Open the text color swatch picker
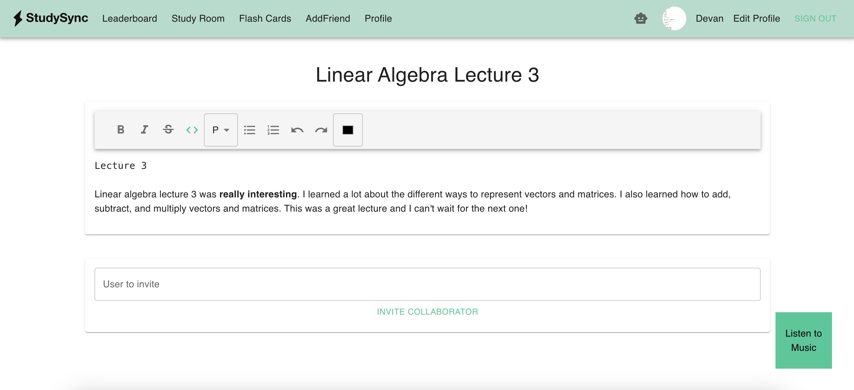Viewport: 854px width, 390px height. 348,130
